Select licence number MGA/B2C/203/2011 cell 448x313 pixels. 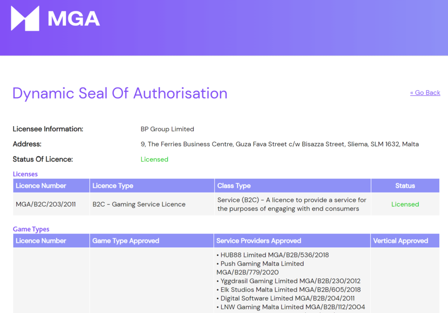click(x=46, y=204)
